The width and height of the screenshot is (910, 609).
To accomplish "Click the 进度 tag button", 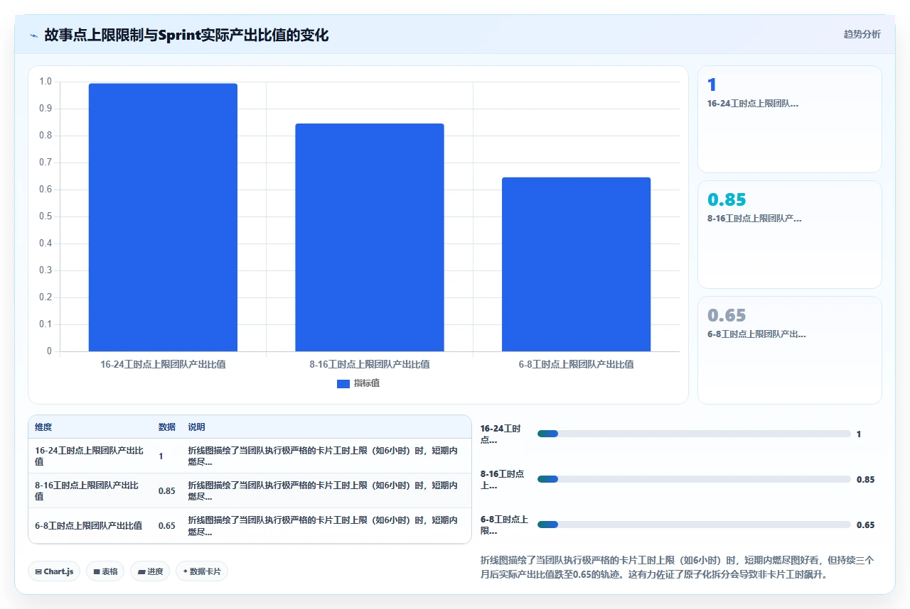I will (x=150, y=571).
